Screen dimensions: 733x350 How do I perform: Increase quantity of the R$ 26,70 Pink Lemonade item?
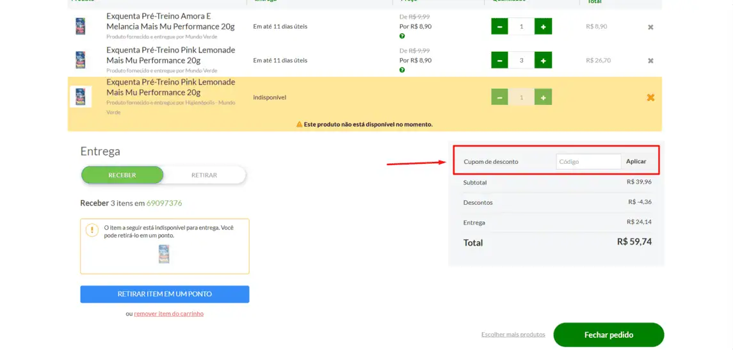[x=544, y=60]
